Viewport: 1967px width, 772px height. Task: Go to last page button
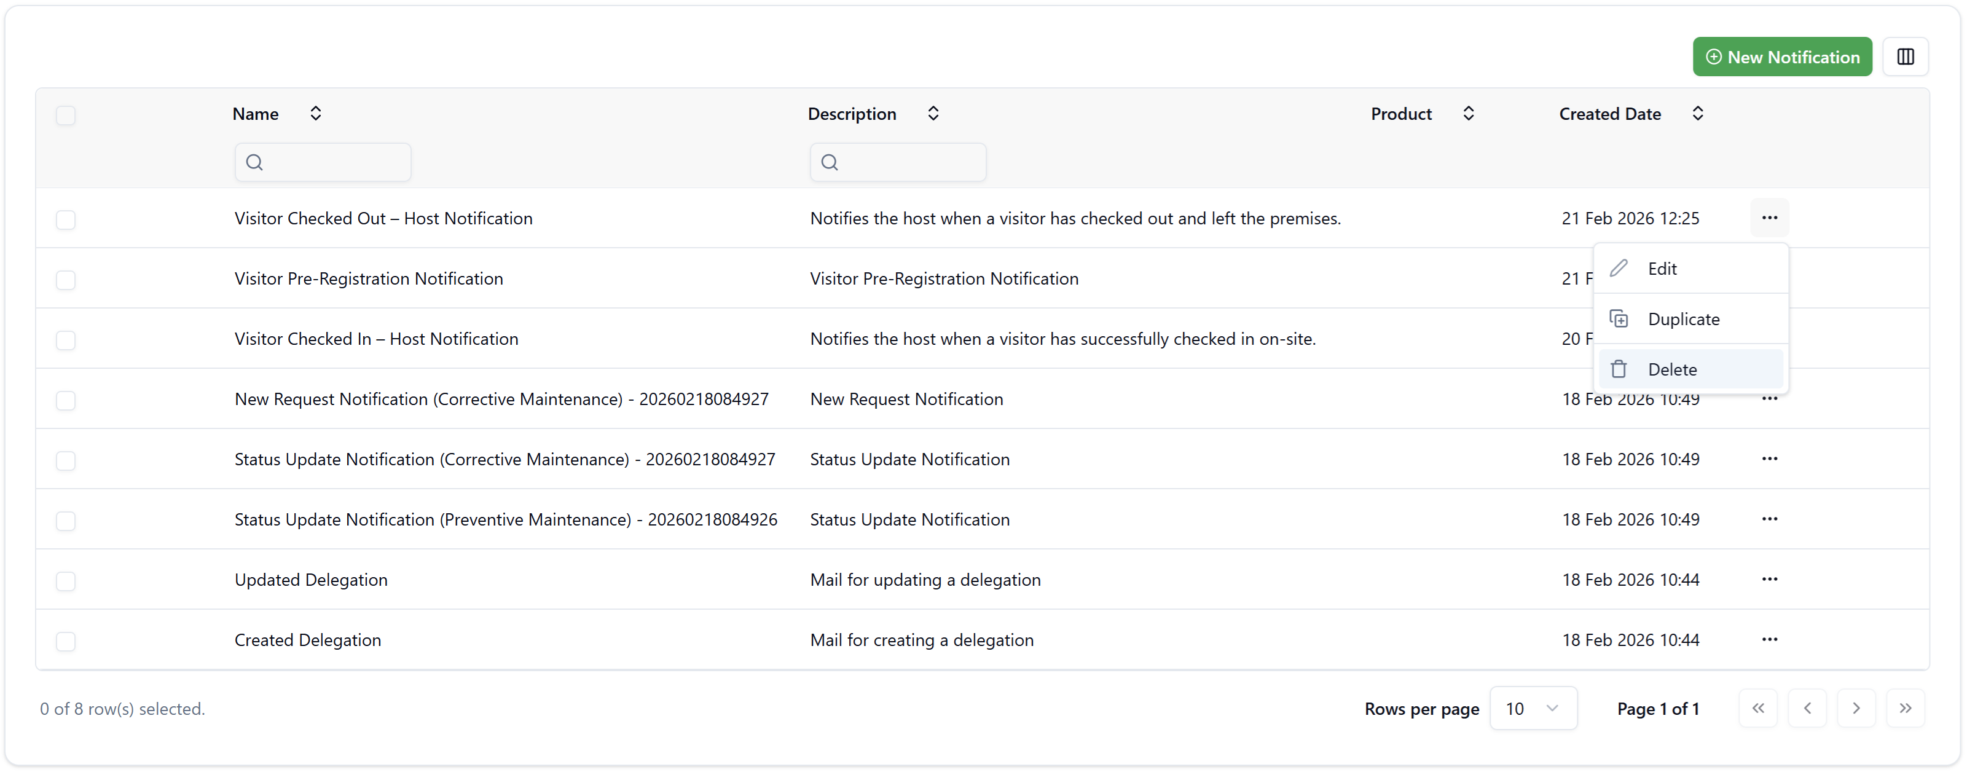point(1905,709)
